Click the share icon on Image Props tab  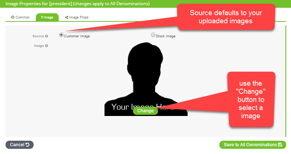click(x=66, y=17)
